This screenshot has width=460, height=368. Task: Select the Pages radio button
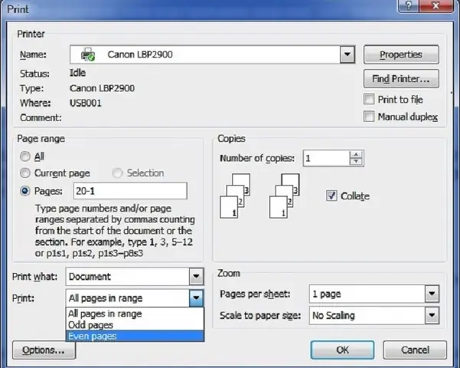tap(25, 191)
